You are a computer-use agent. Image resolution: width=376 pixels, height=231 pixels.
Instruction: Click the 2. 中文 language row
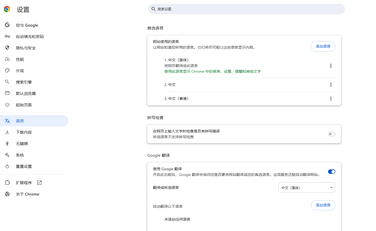click(x=250, y=85)
